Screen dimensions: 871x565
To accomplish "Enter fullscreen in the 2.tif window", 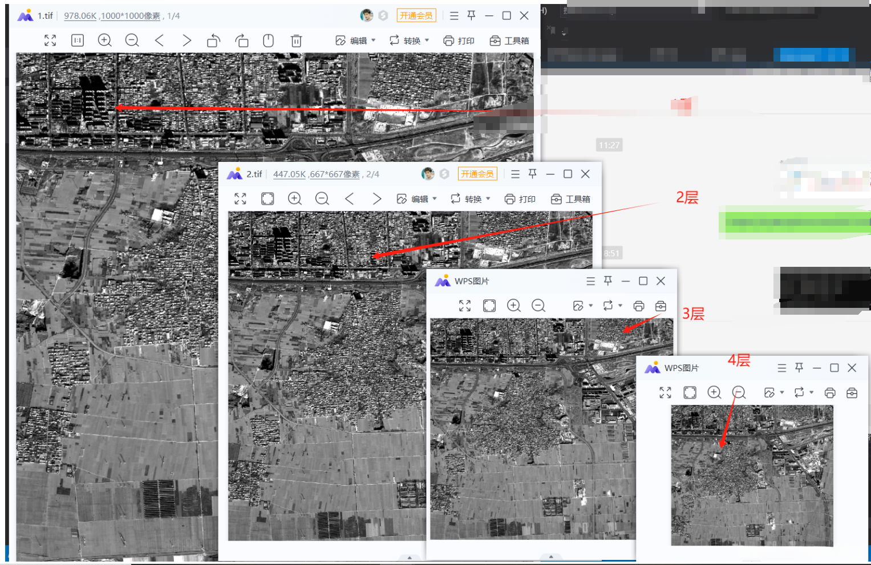I will point(240,198).
